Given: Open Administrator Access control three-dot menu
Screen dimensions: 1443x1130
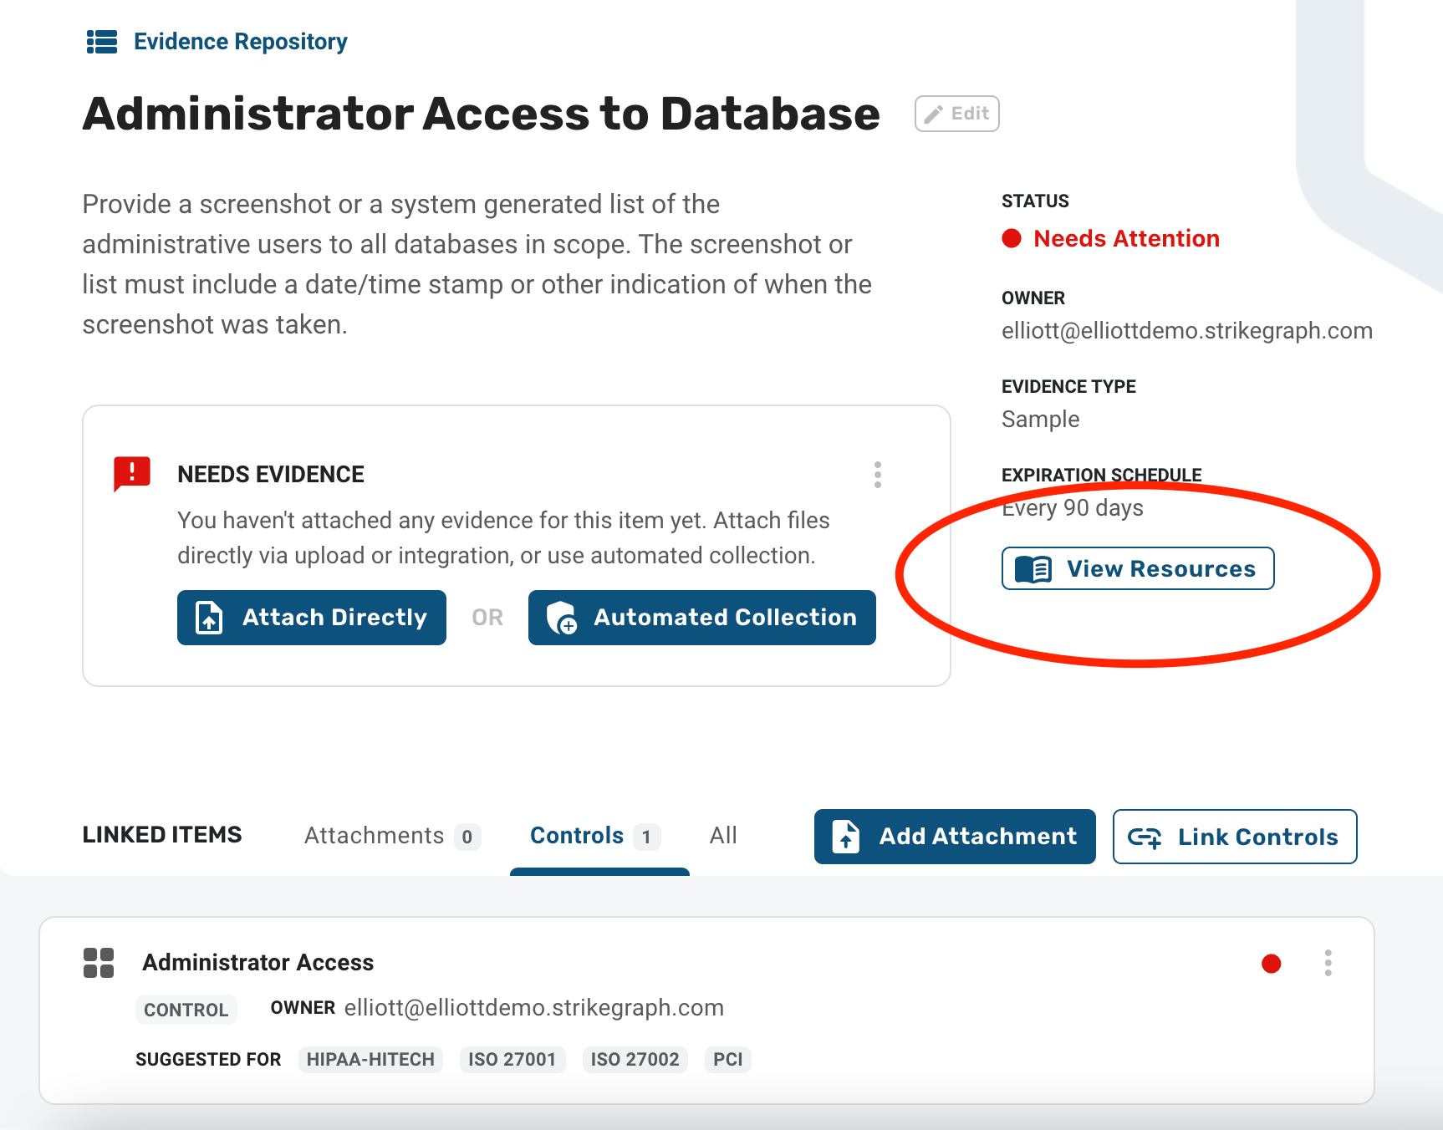Looking at the screenshot, I should (x=1328, y=964).
